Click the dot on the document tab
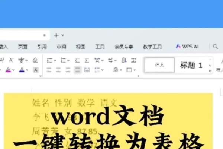This screenshot has width=223, height=149. click(44, 35)
